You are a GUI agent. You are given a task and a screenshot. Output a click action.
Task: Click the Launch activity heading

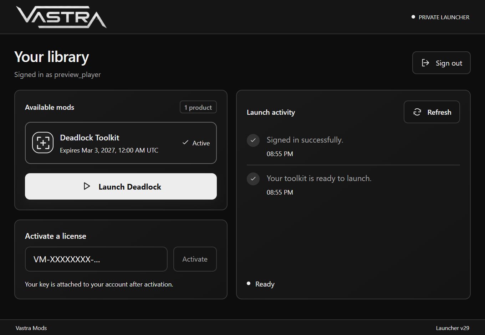[x=271, y=112]
